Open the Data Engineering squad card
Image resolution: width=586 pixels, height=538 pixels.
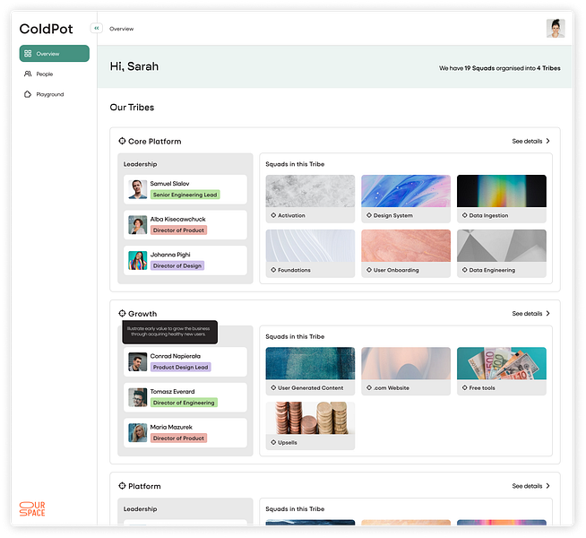502,254
